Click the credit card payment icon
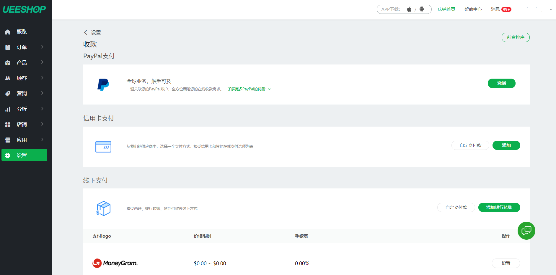This screenshot has width=556, height=275. click(x=103, y=147)
